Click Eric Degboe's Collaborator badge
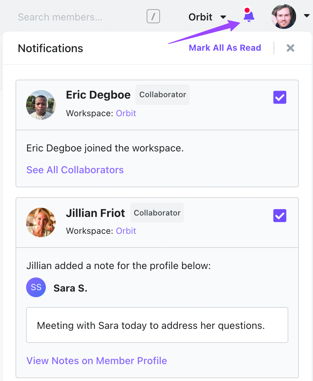 (162, 95)
